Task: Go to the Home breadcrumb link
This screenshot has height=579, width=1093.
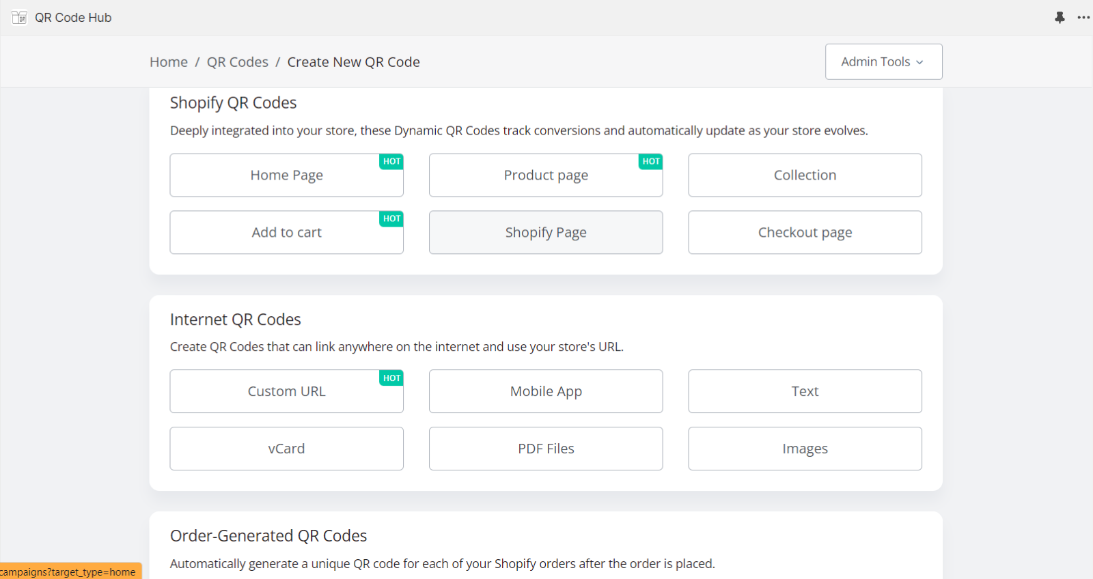Action: click(169, 62)
